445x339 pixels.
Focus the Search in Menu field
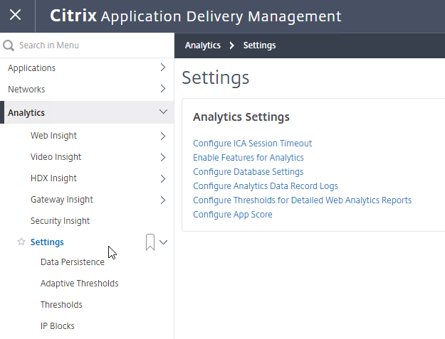coord(87,45)
